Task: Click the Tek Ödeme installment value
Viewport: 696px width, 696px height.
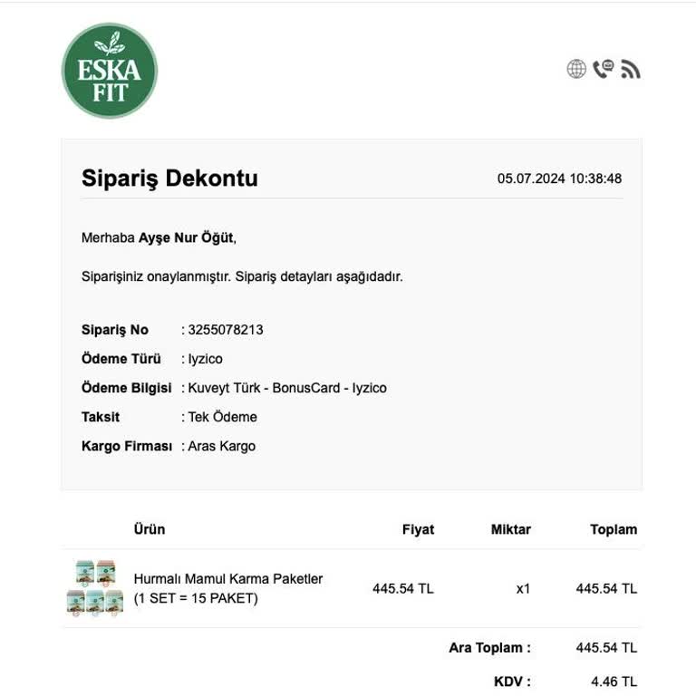Action: (x=222, y=417)
